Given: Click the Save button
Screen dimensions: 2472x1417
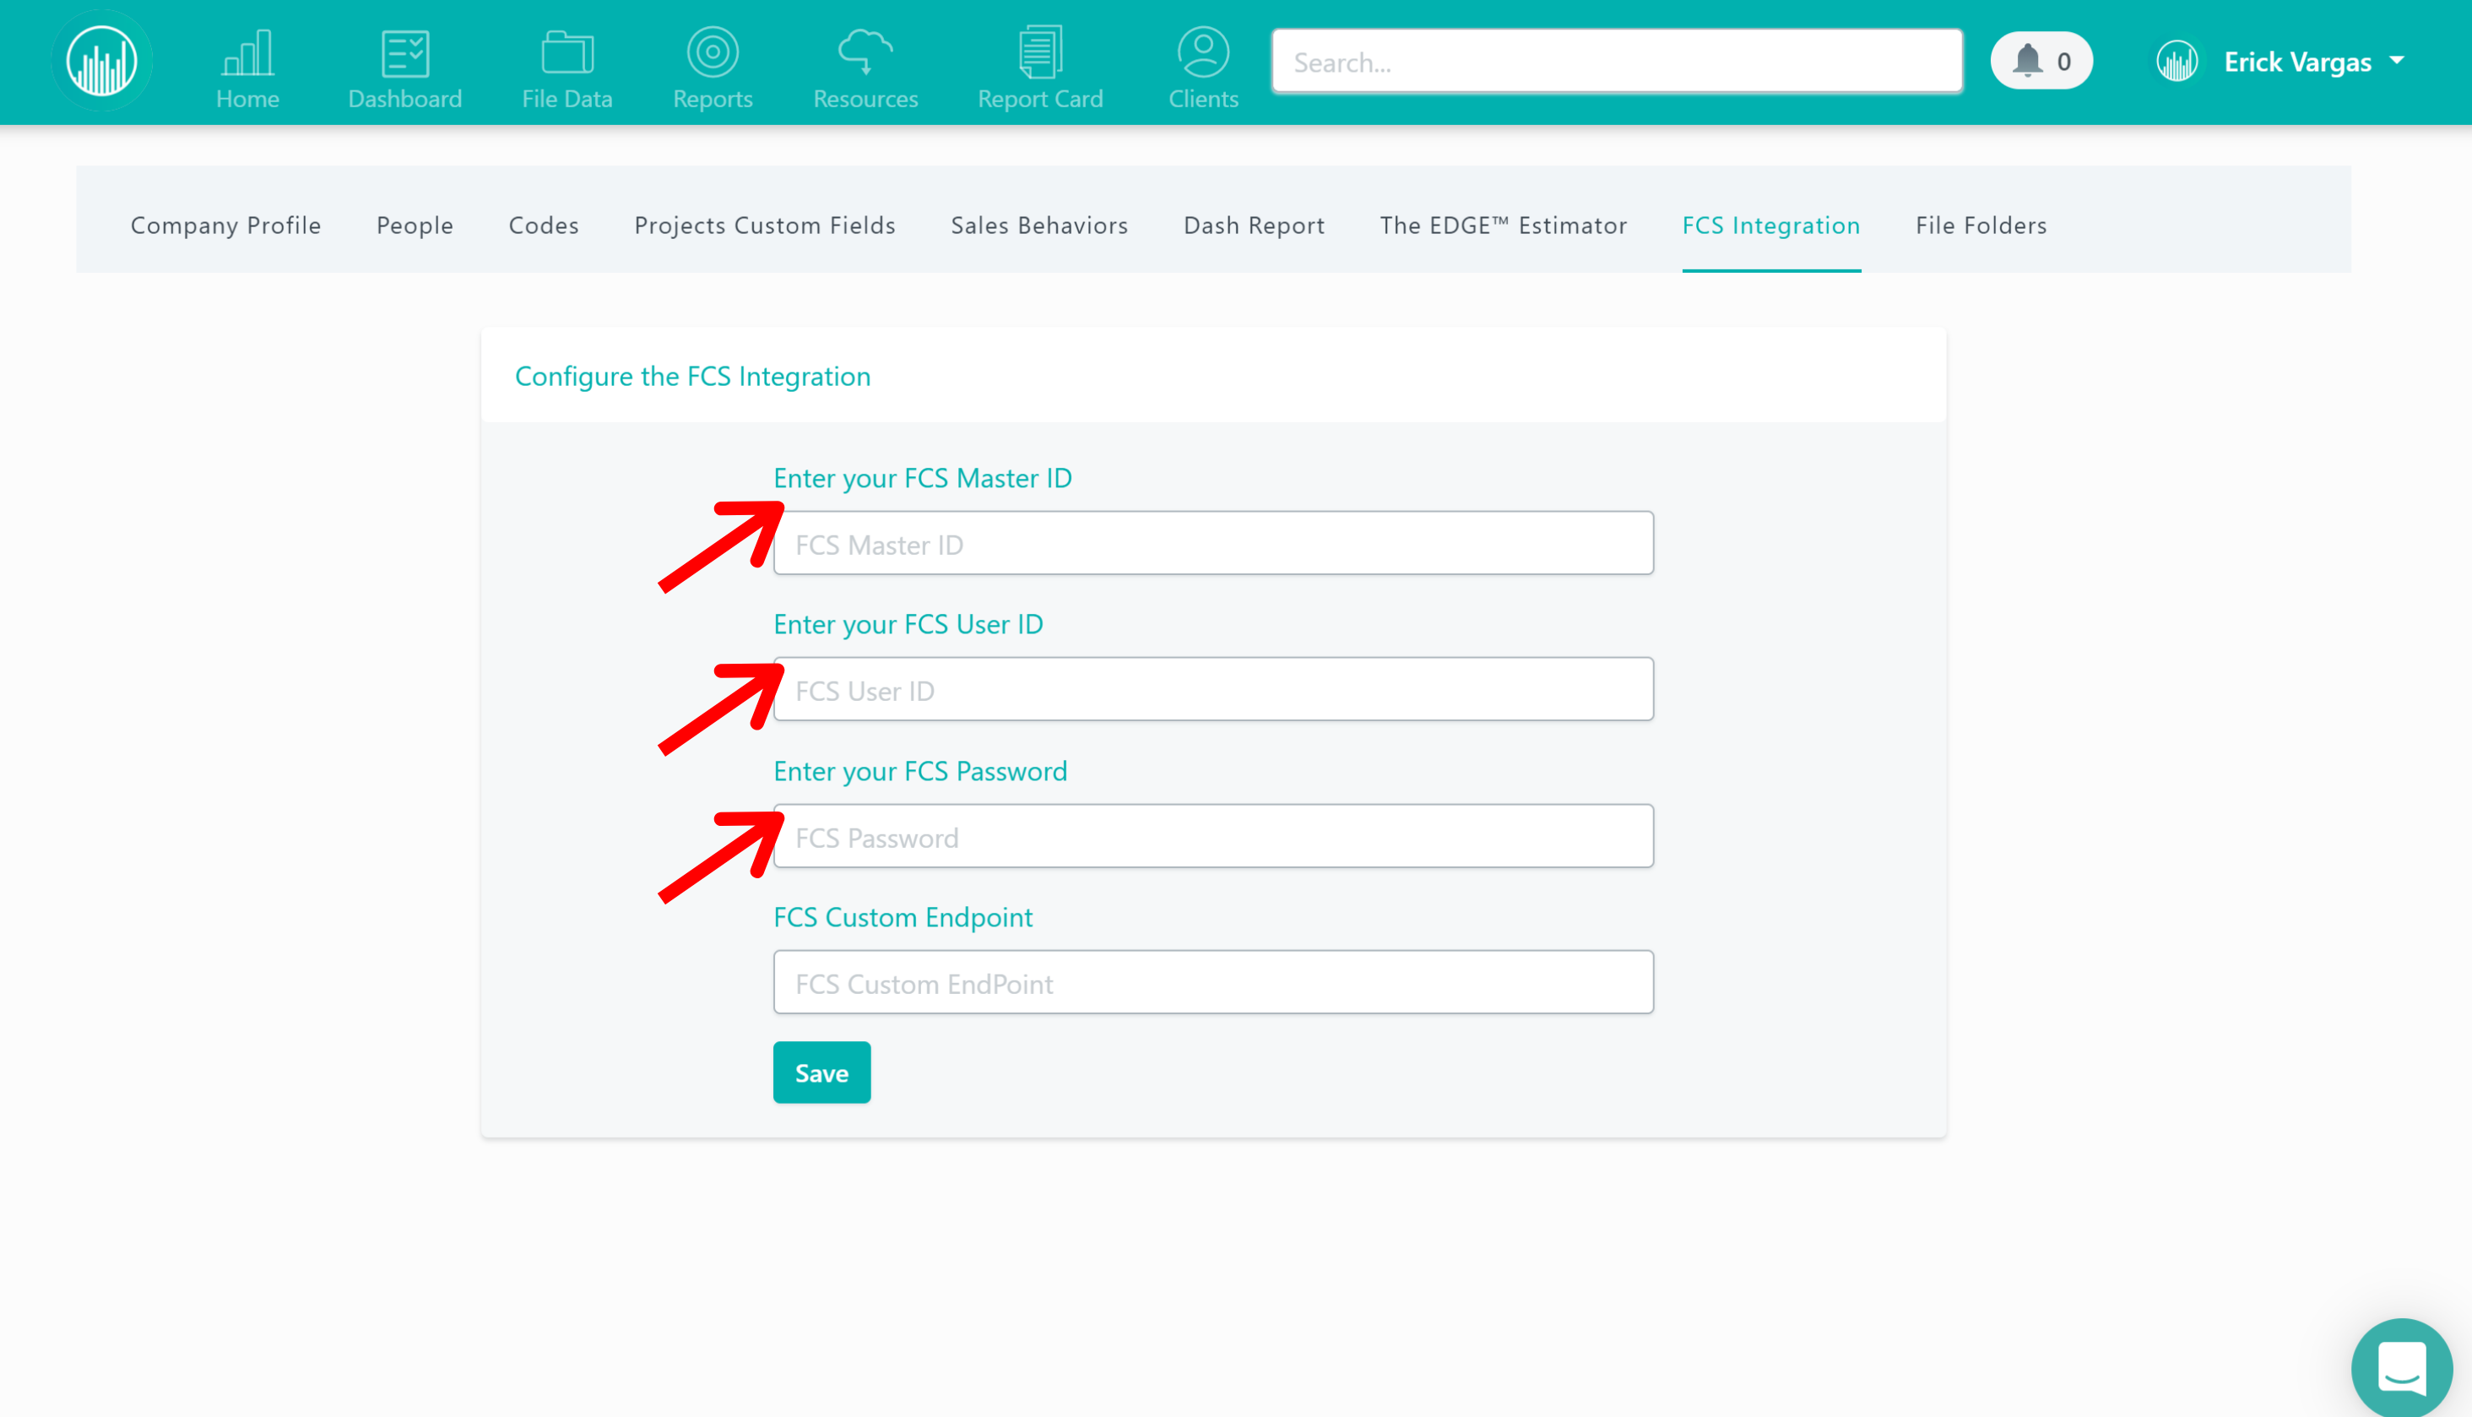Looking at the screenshot, I should [x=821, y=1072].
